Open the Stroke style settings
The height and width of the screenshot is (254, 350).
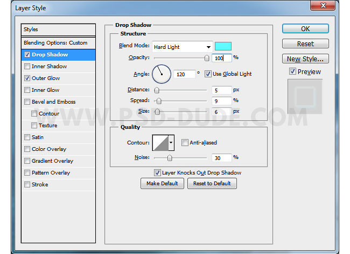point(40,185)
